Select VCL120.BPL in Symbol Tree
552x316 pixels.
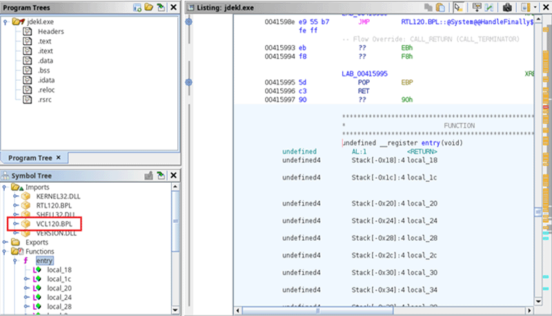pos(55,224)
